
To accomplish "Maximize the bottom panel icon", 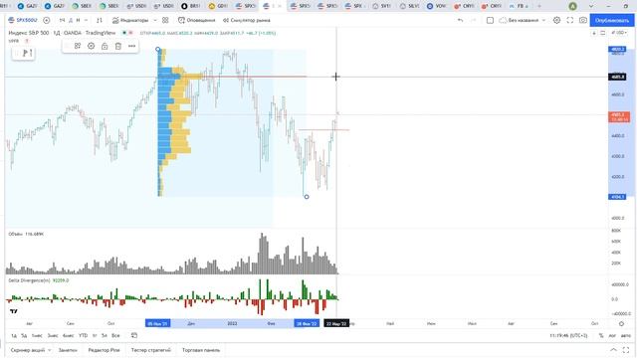I will click(x=626, y=350).
